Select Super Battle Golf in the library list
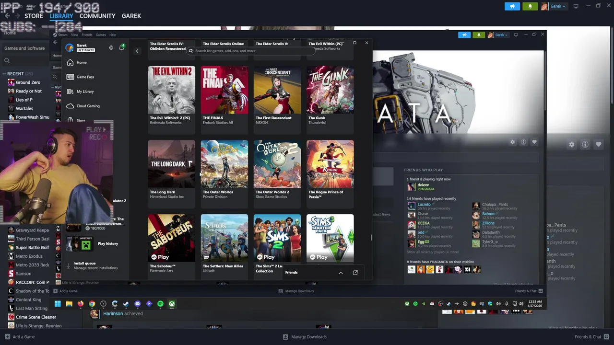The width and height of the screenshot is (614, 345). [x=32, y=248]
